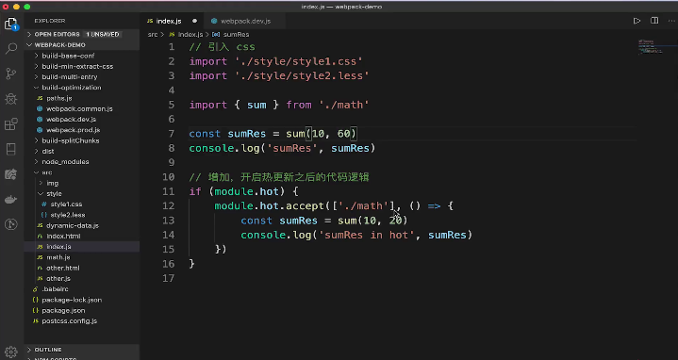Click './style/style1.css' import path on line 2
Image resolution: width=678 pixels, height=360 pixels.
(299, 61)
